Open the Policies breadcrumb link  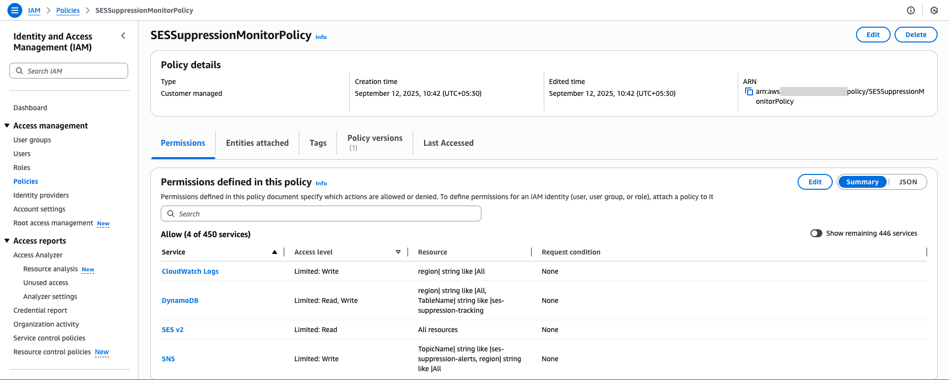68,10
